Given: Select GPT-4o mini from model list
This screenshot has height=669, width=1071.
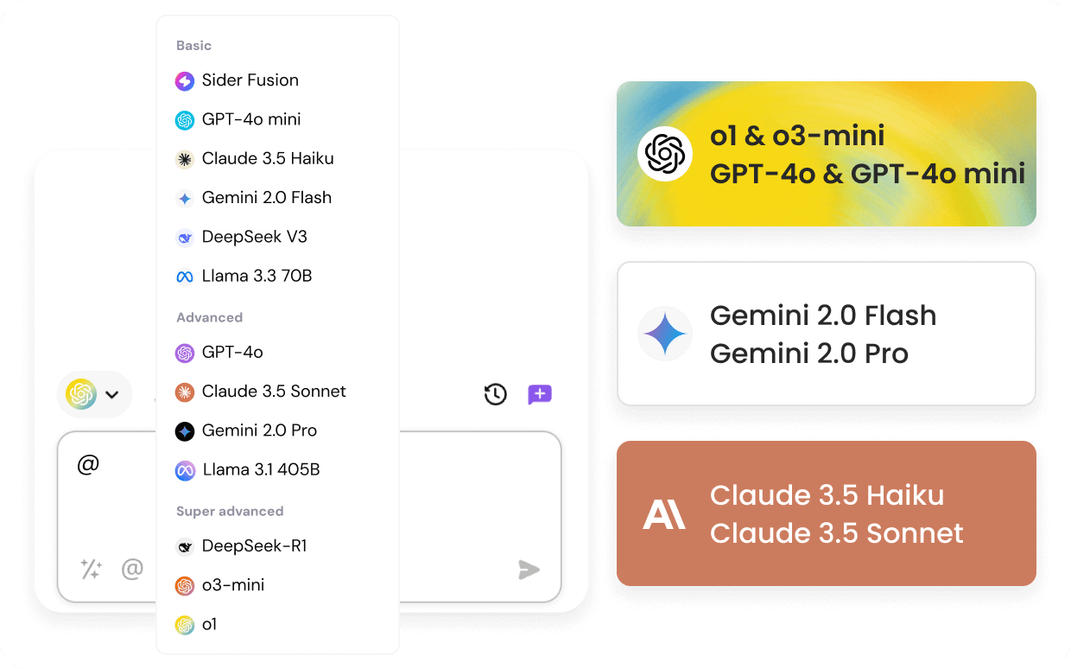Looking at the screenshot, I should click(x=250, y=120).
